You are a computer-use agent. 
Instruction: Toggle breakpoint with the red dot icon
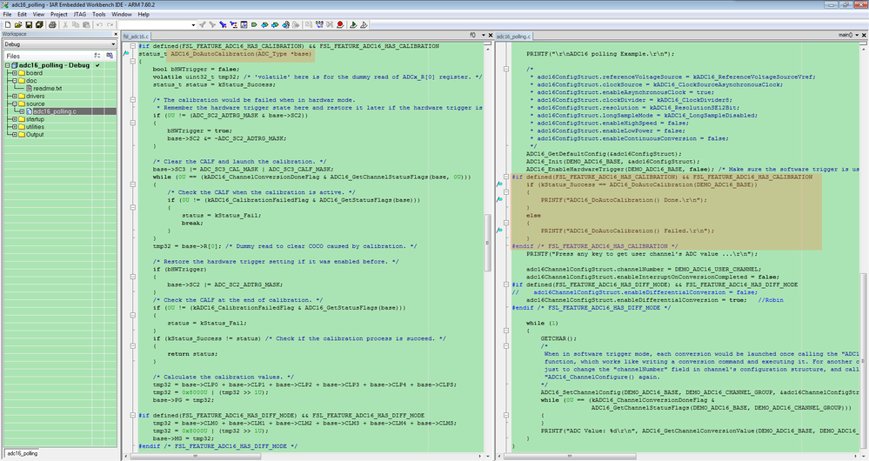pos(340,25)
